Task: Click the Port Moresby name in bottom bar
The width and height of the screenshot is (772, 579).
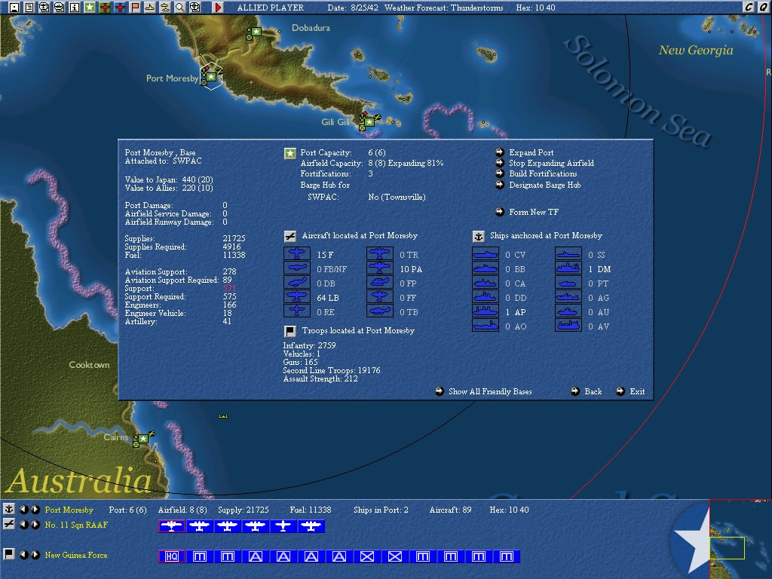Action: pos(69,510)
